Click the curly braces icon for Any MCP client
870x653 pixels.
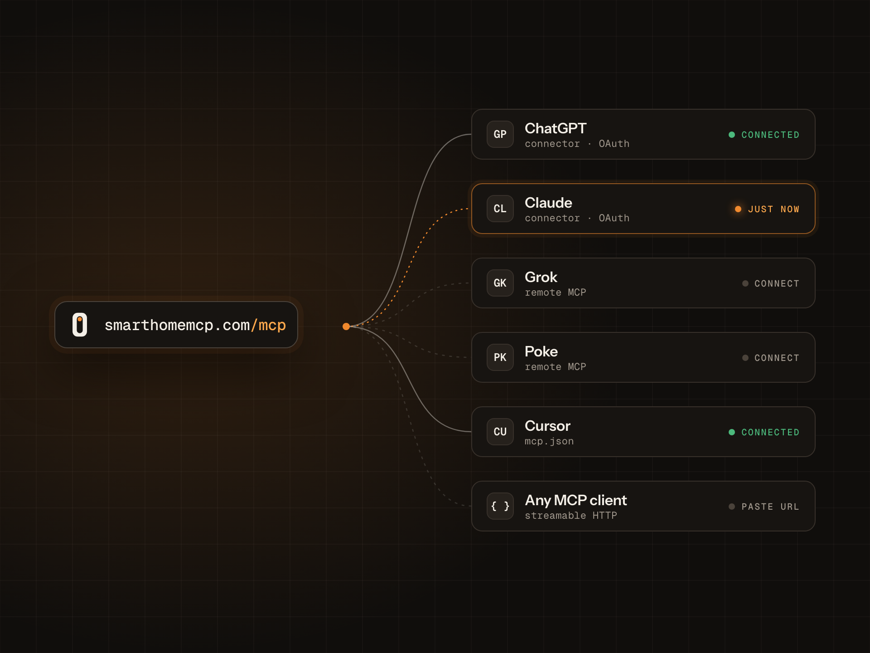500,506
